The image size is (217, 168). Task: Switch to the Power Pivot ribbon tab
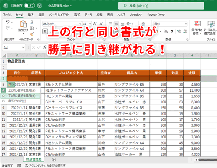[156, 15]
